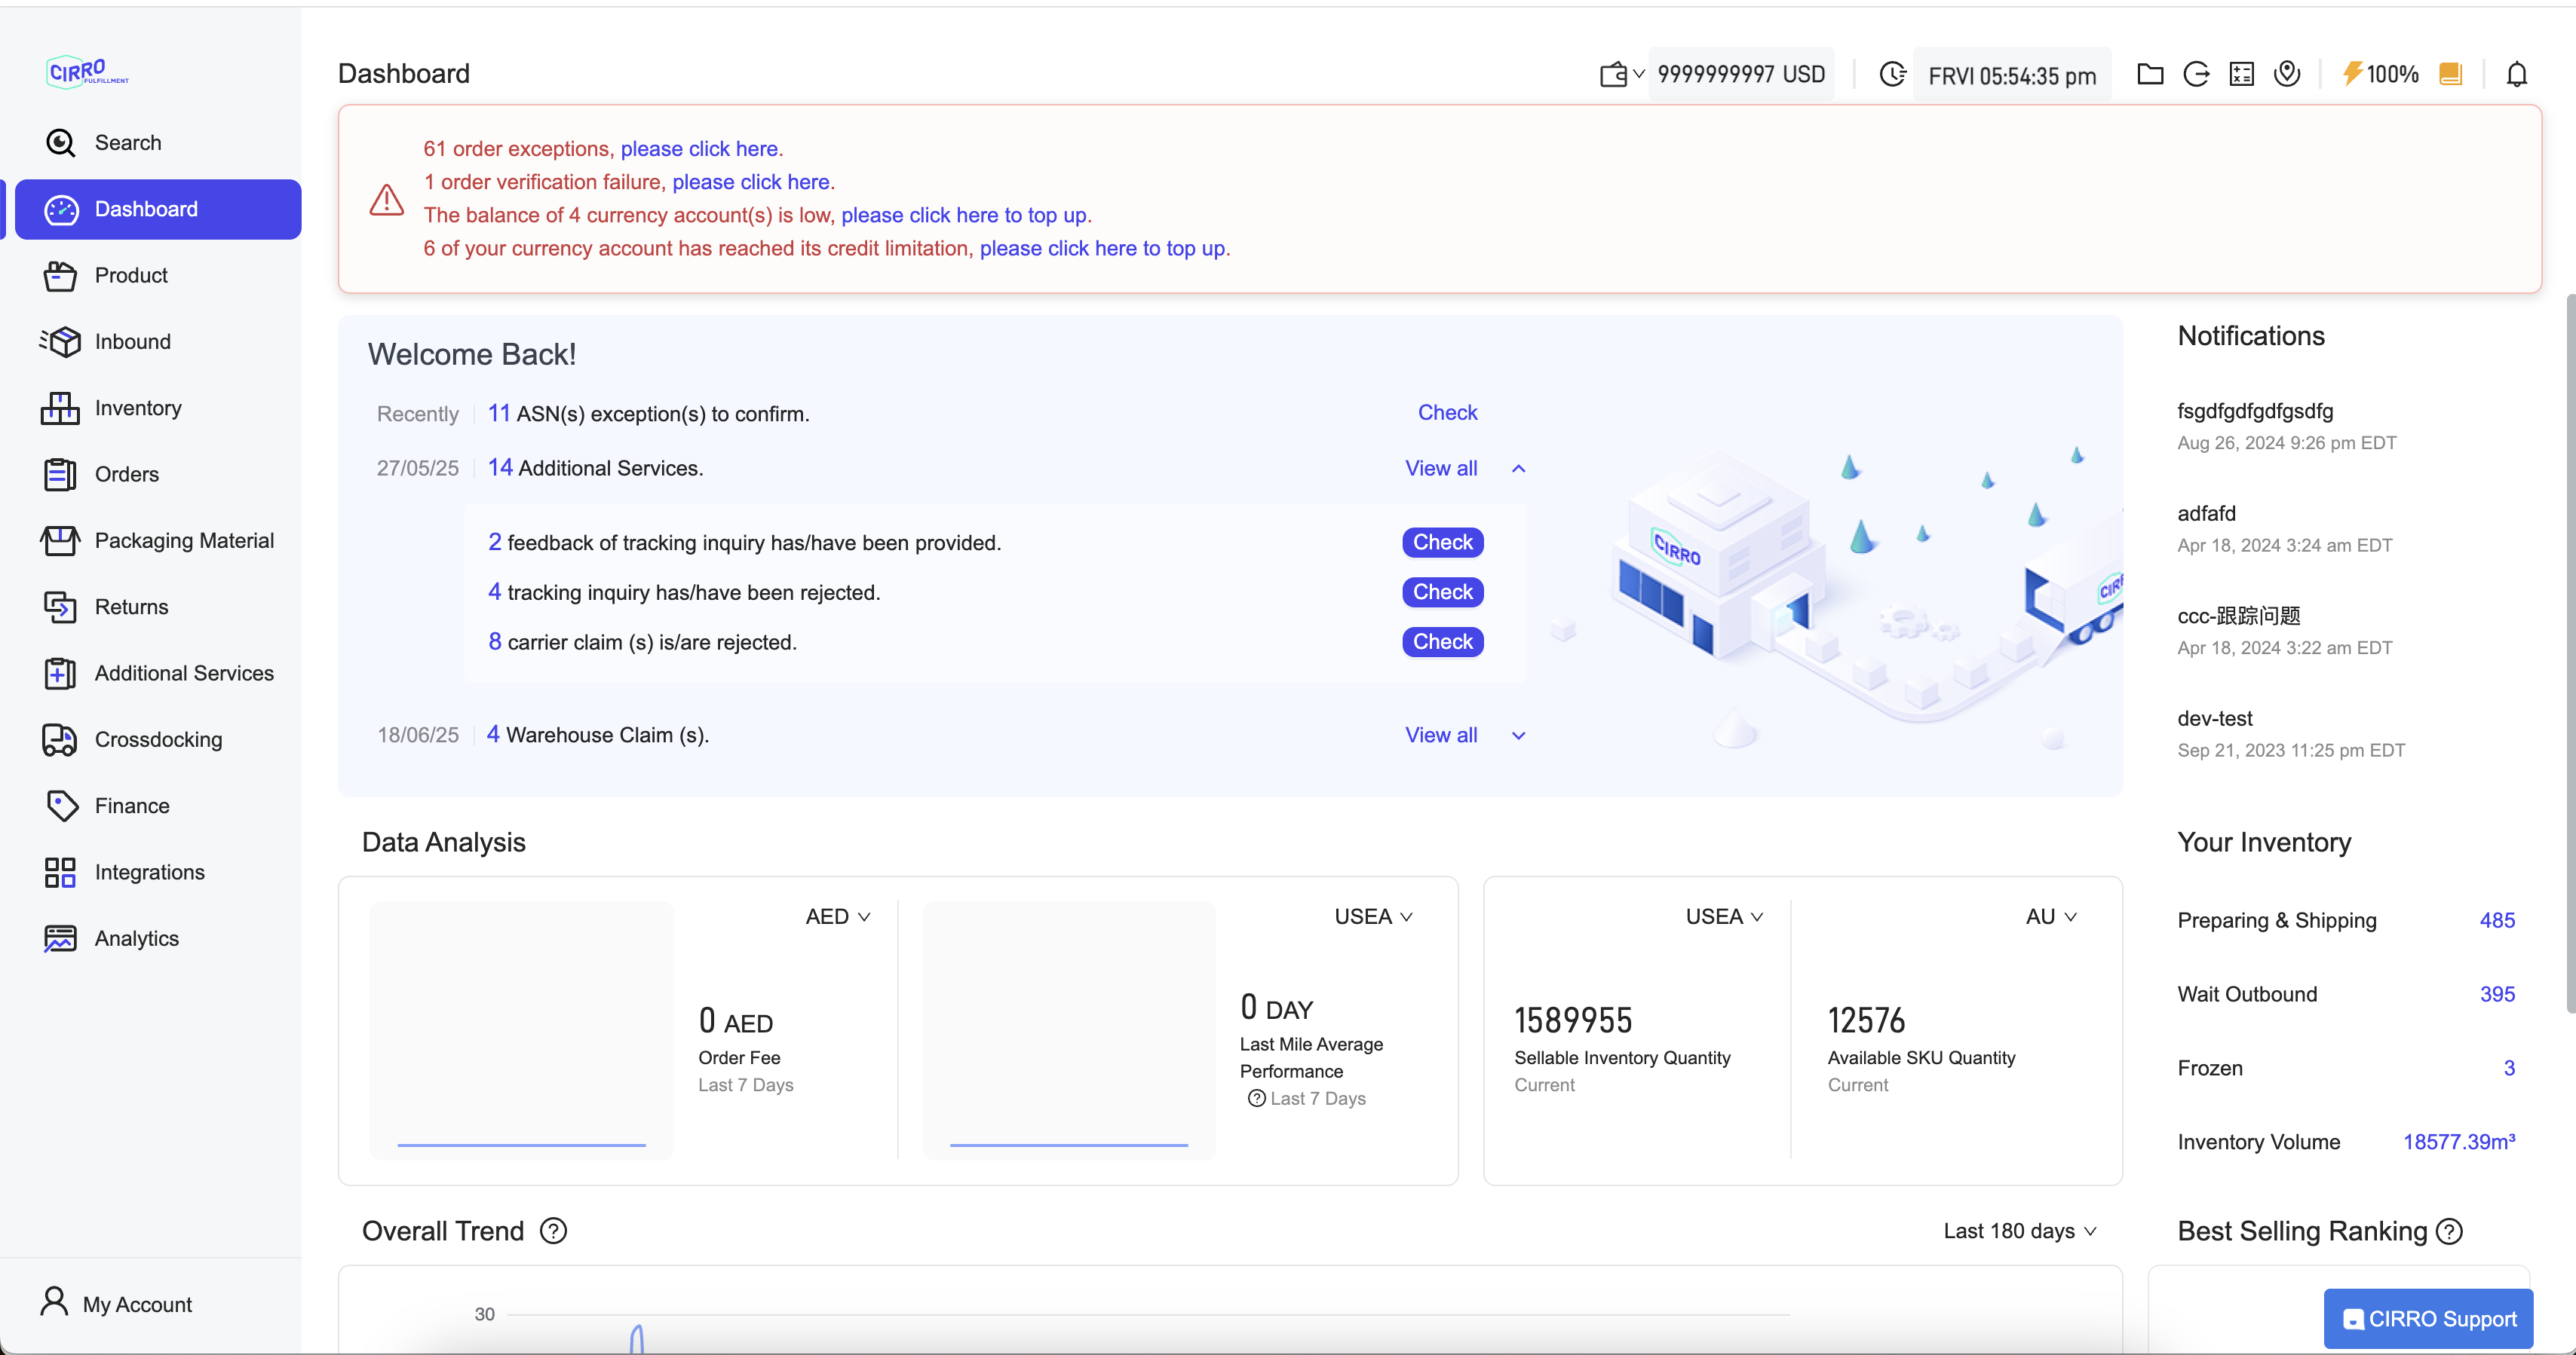Open the calculator icon in header
Screen dimensions: 2576x1355
tap(2241, 75)
